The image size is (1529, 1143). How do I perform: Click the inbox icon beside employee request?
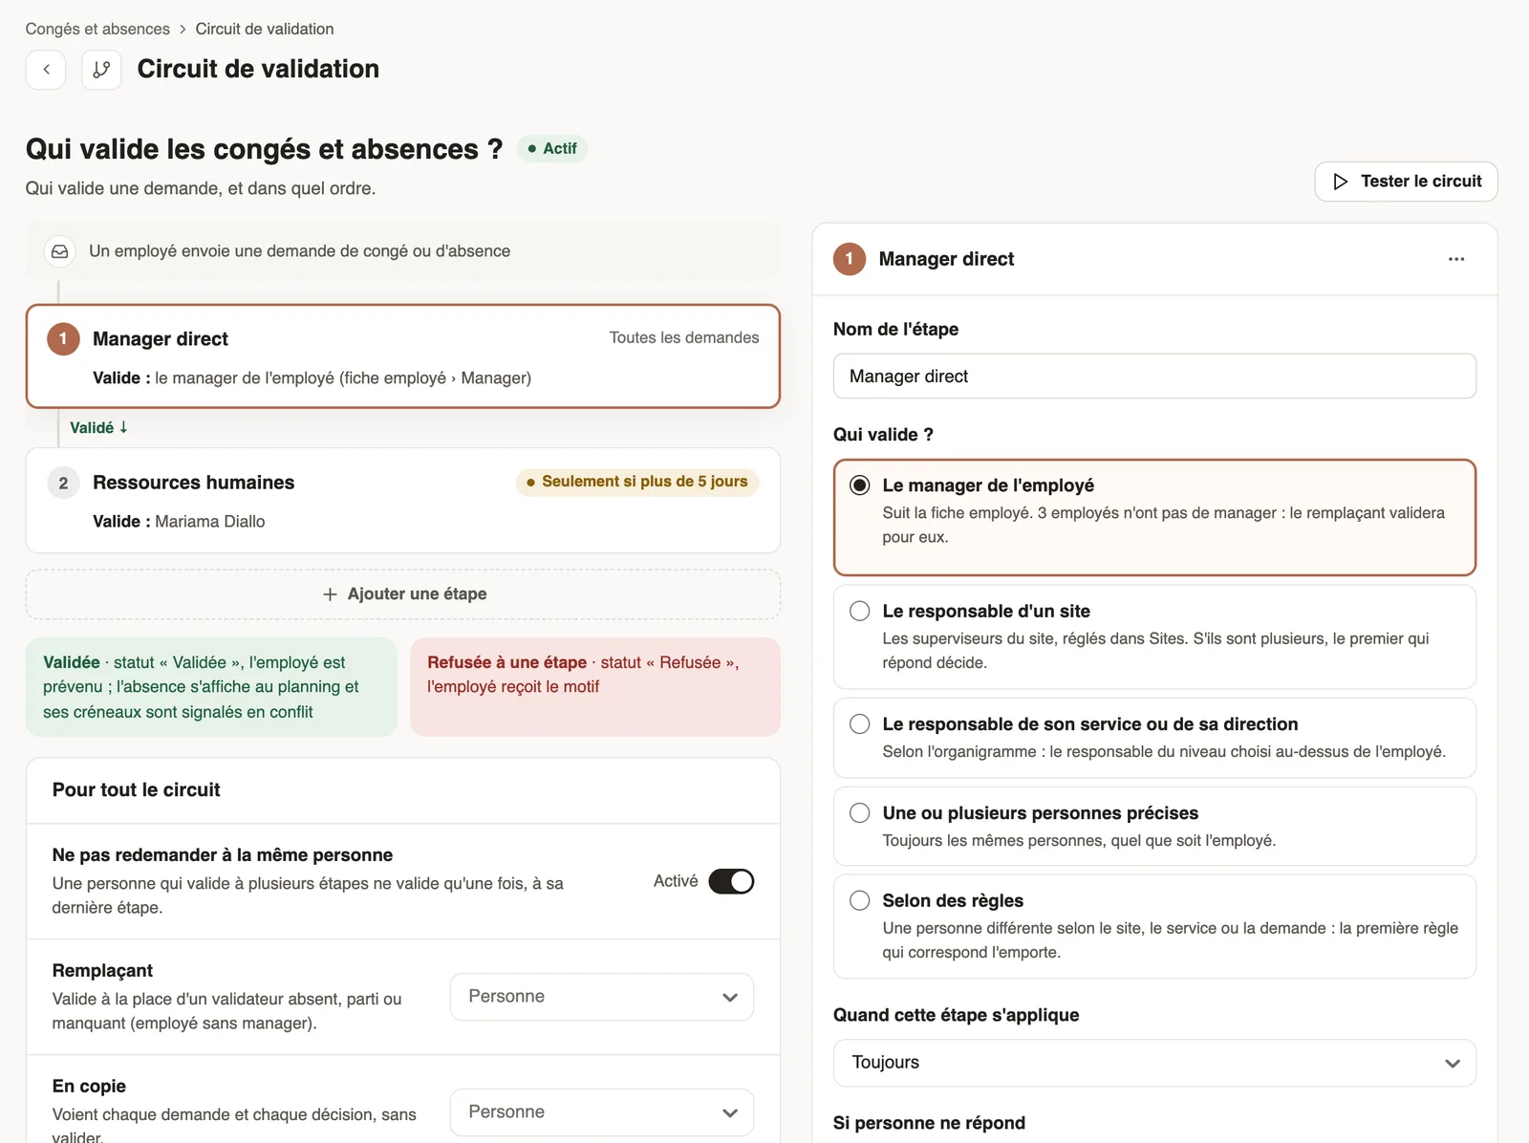(x=59, y=251)
